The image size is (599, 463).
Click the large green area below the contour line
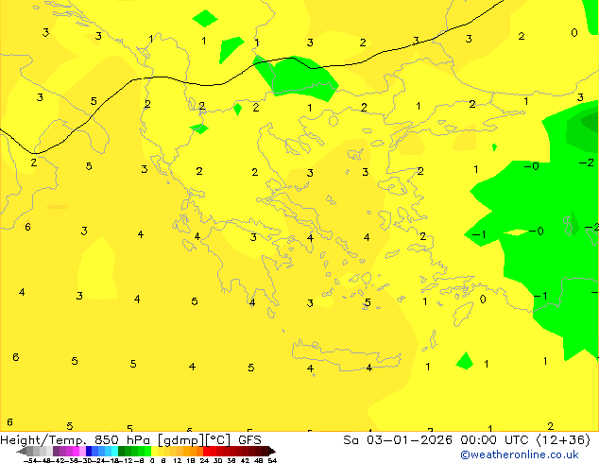[x=298, y=78]
